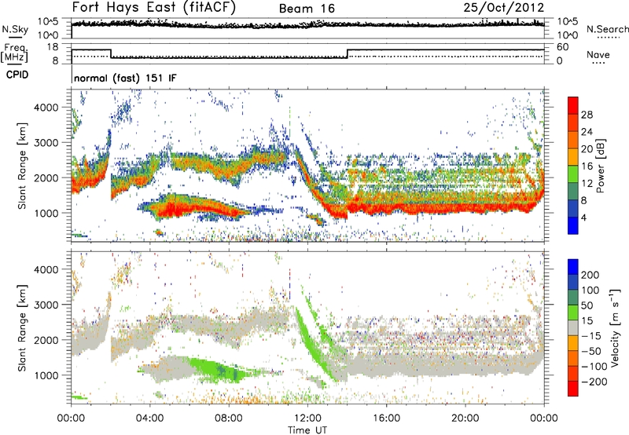Select the 'Beam 16' label
Viewport: 629px width, 435px height.
[x=307, y=9]
